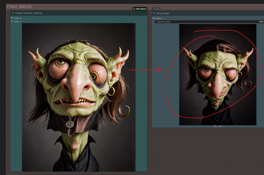Viewport: 264px width, 175px height.
Task: Click the large goblin image in Image Comparer
Action: click(x=77, y=96)
